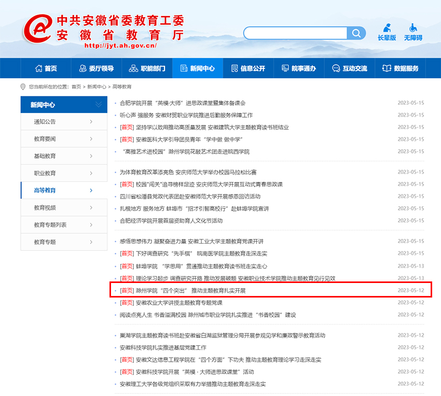Click the news icon beside 新闻中心
Image resolution: width=441 pixels, height=396 pixels.
[184, 68]
